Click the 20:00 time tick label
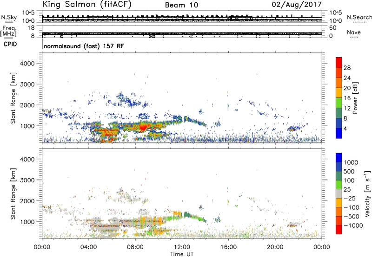Screen dimensions: 372x257 275,247
